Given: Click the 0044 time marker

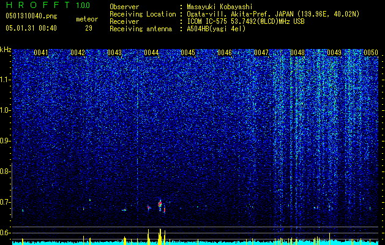Looking at the screenshot, I should 151,53.
